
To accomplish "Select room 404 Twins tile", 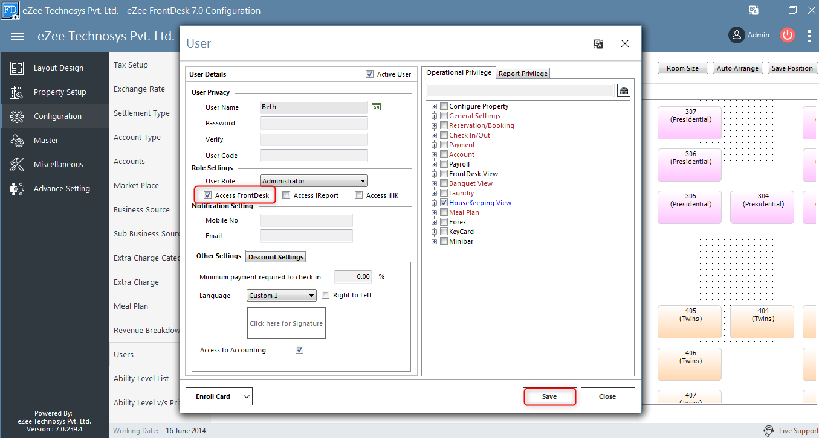I will (x=763, y=322).
